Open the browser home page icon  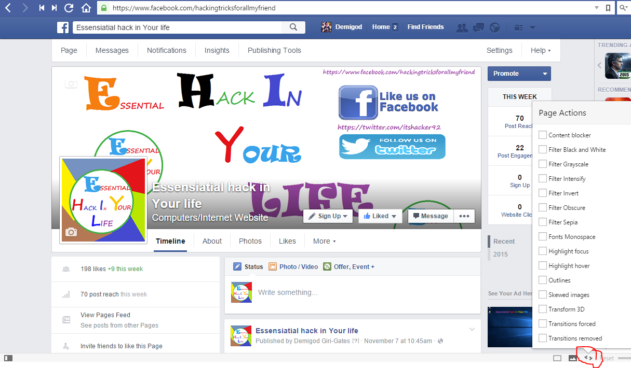click(x=86, y=8)
